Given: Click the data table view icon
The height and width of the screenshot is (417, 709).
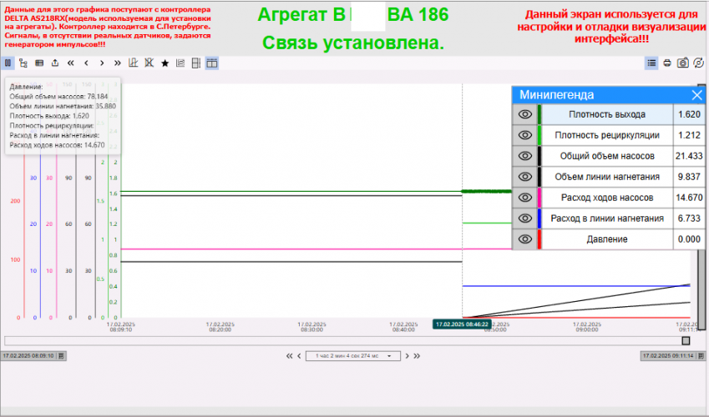Looking at the screenshot, I should click(x=39, y=63).
